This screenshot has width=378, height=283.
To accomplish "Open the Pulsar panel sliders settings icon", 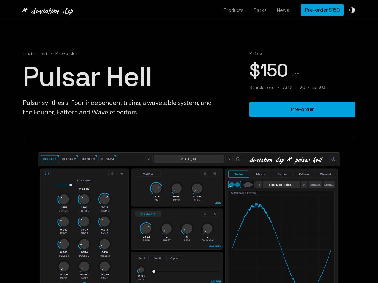I will [112, 174].
